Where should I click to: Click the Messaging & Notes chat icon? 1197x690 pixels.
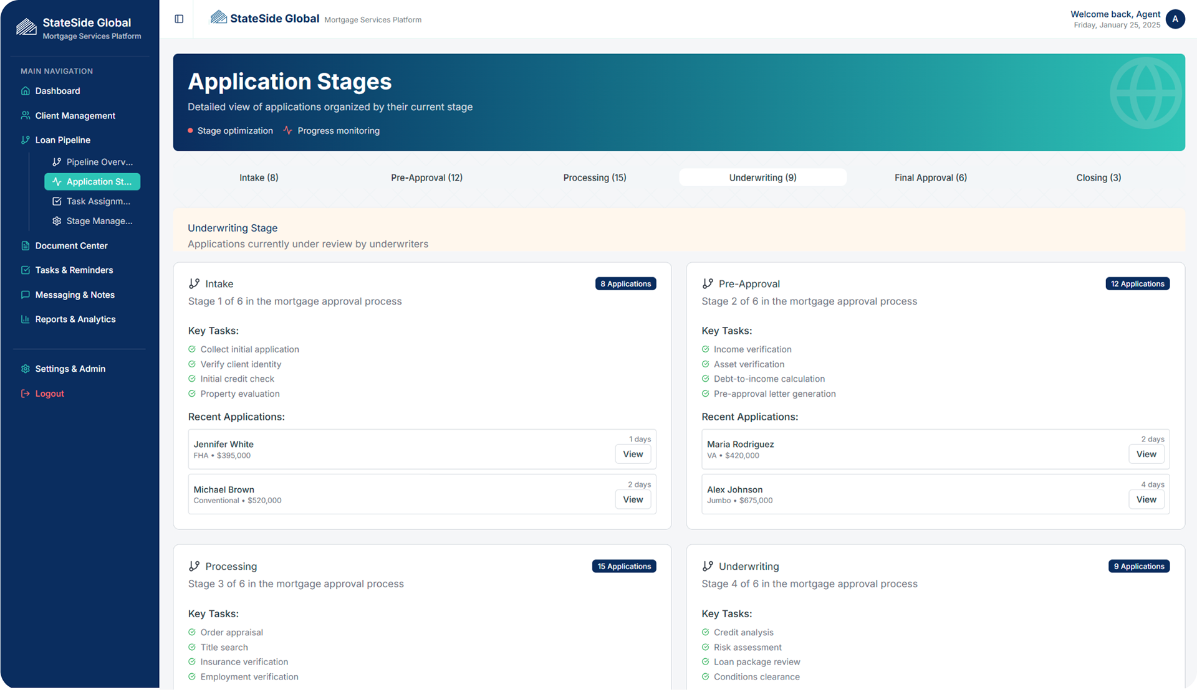25,295
